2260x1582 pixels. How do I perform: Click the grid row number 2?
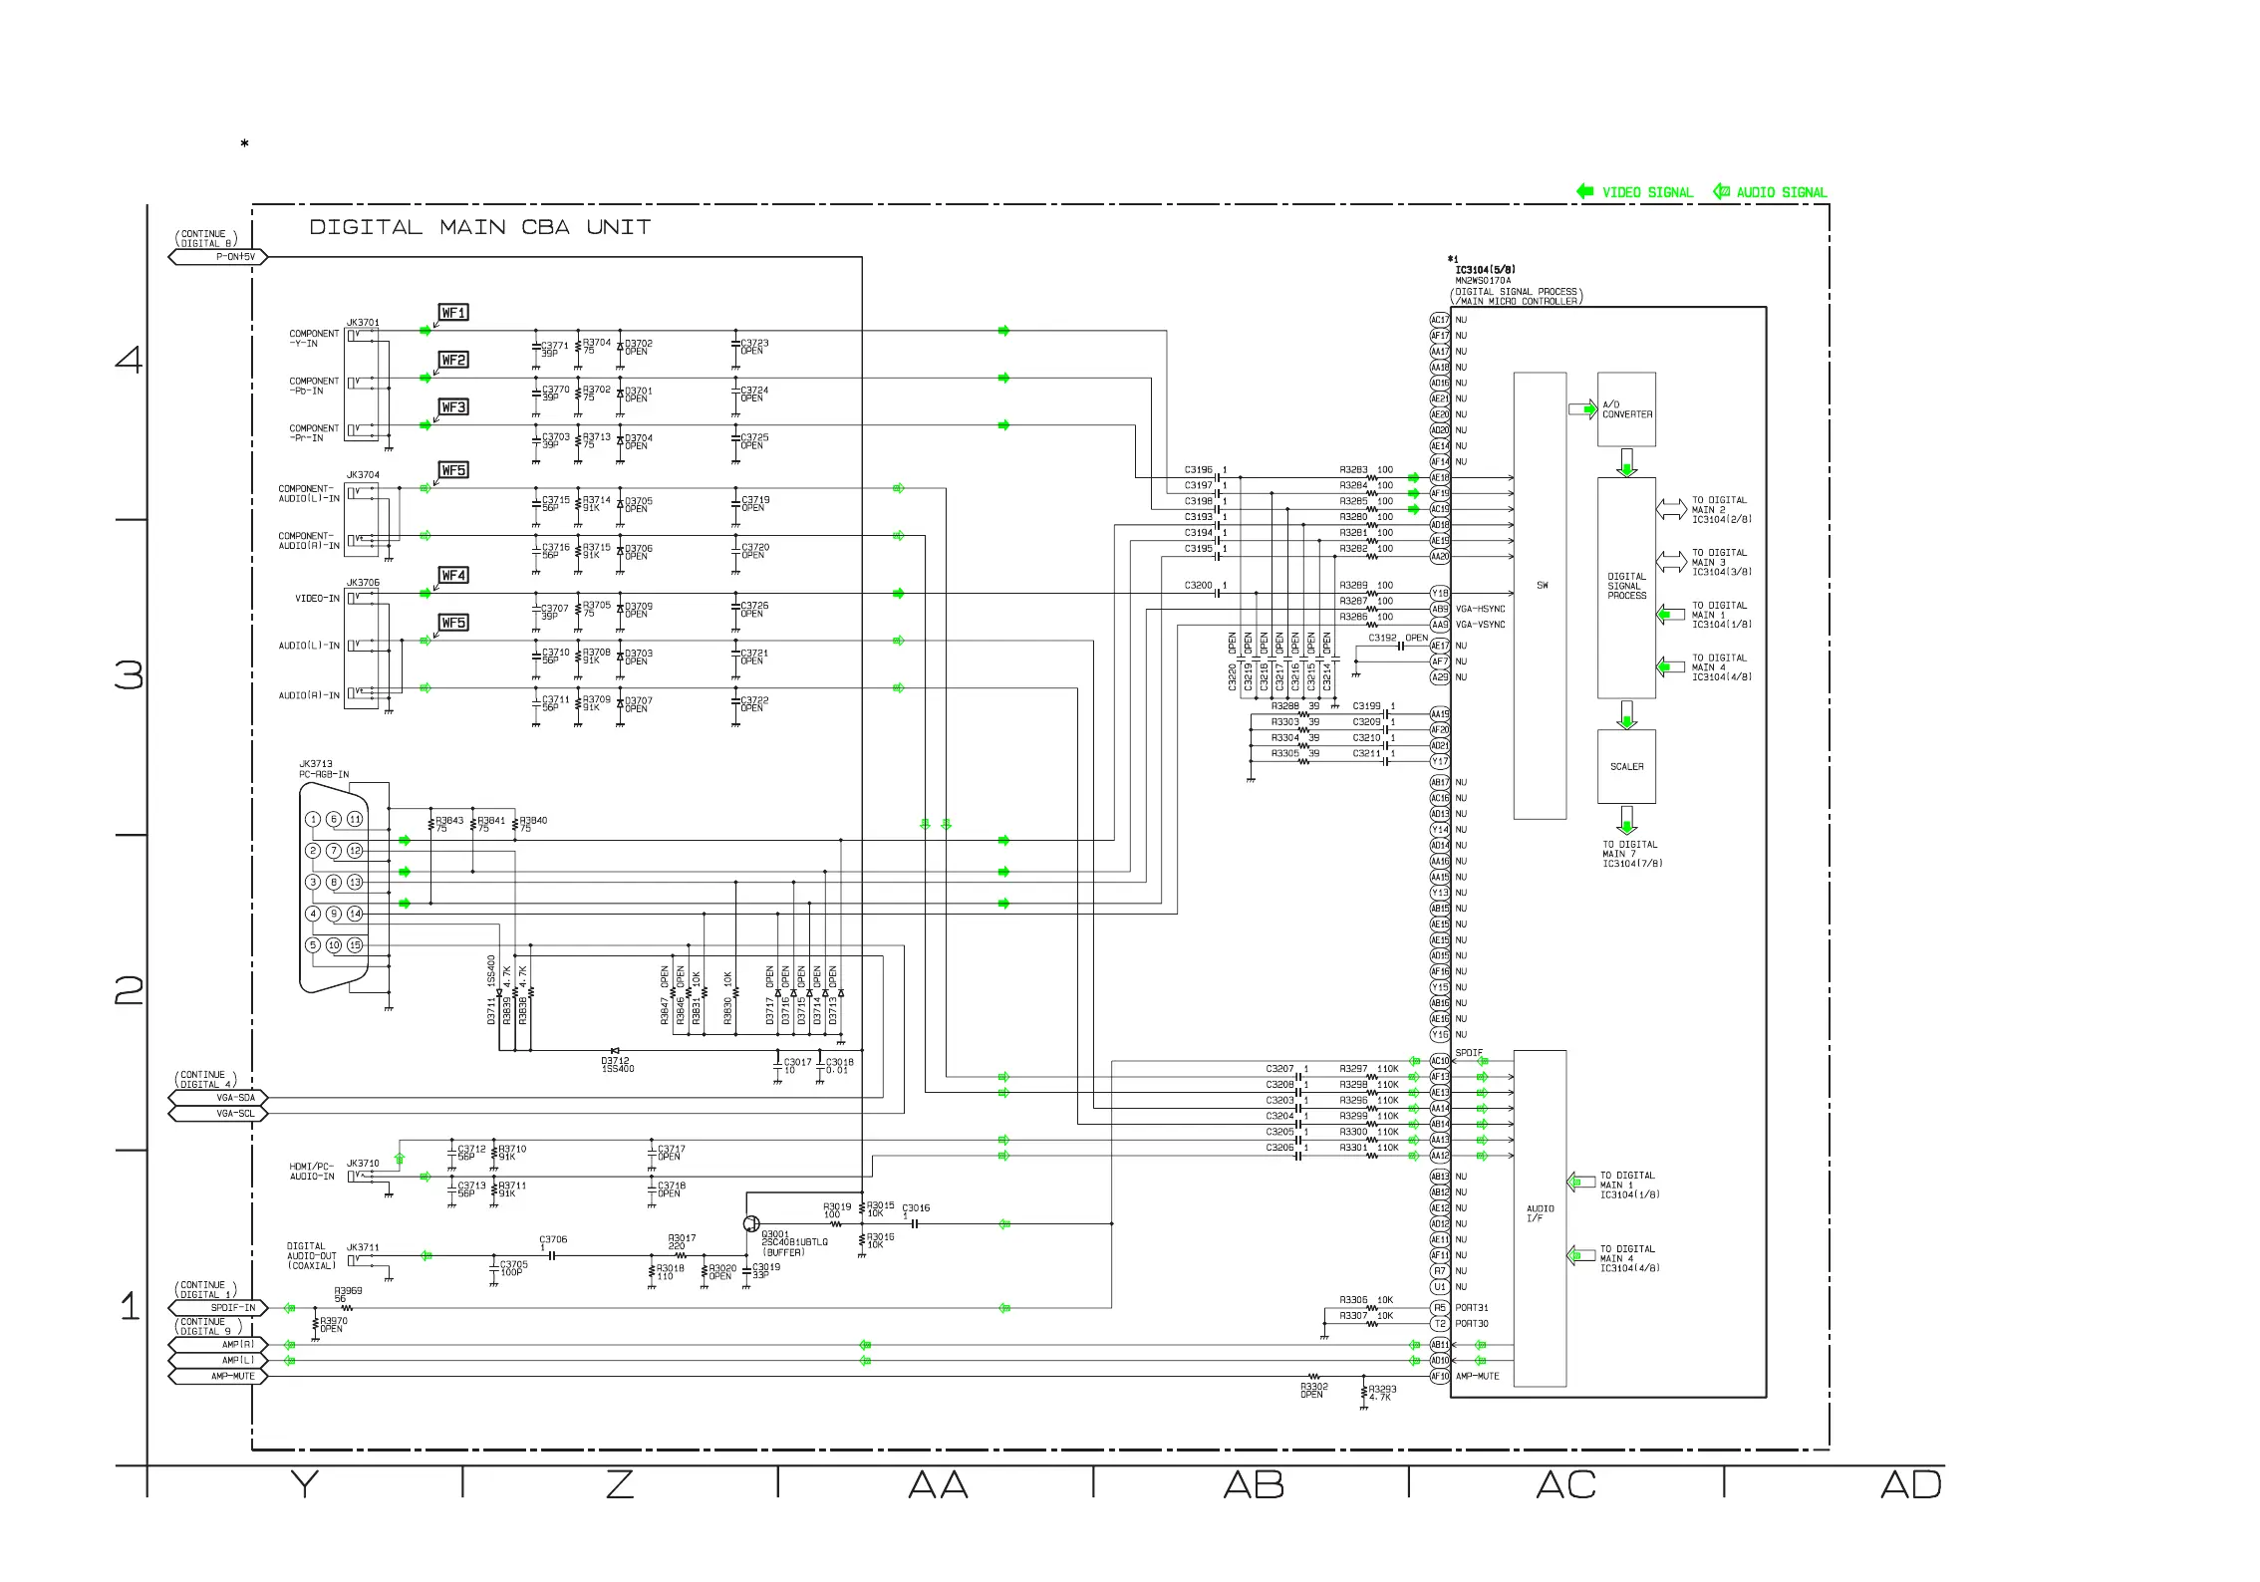pyautogui.click(x=129, y=990)
